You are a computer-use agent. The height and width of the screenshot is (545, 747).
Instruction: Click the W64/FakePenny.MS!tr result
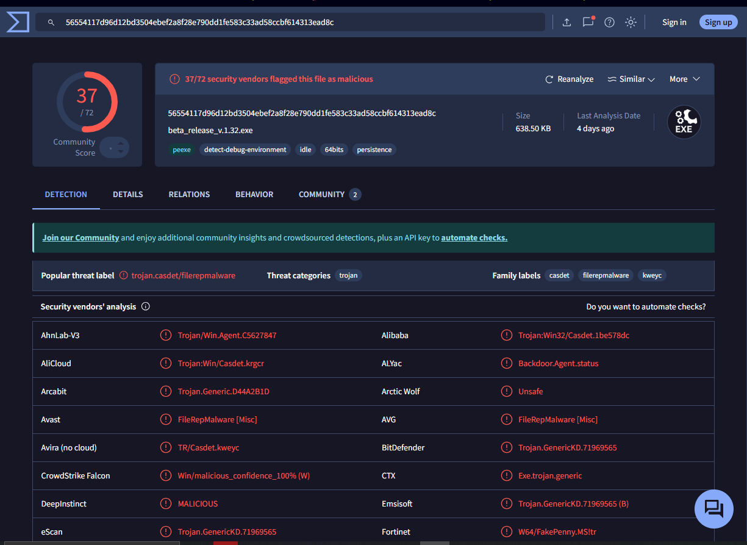click(558, 532)
